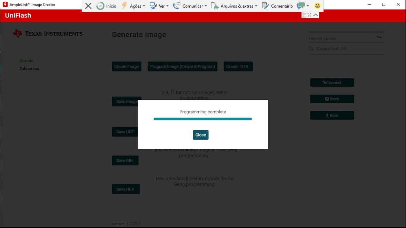406x228 pixels.
Task: Maximize the Image Creator window
Action: (384, 4)
